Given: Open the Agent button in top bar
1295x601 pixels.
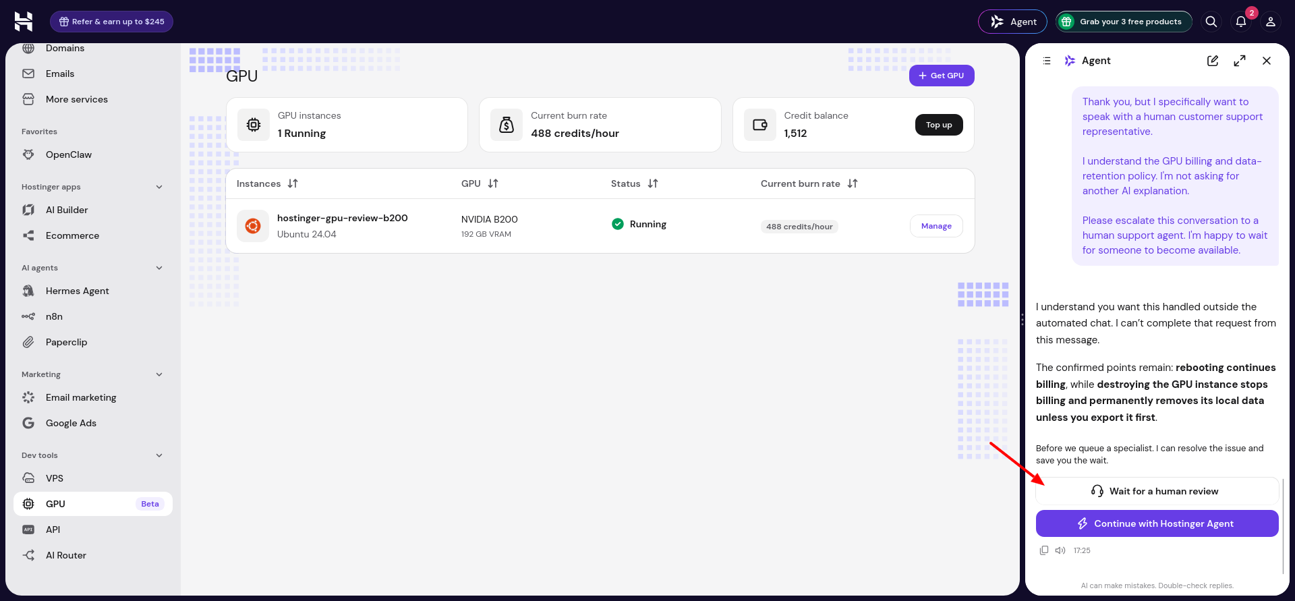Looking at the screenshot, I should click(x=1012, y=22).
